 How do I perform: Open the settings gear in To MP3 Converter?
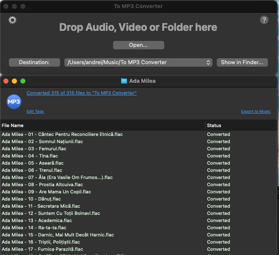12,20
